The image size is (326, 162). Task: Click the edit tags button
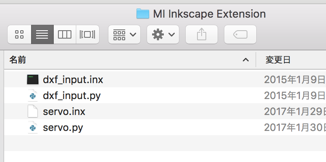(240, 34)
